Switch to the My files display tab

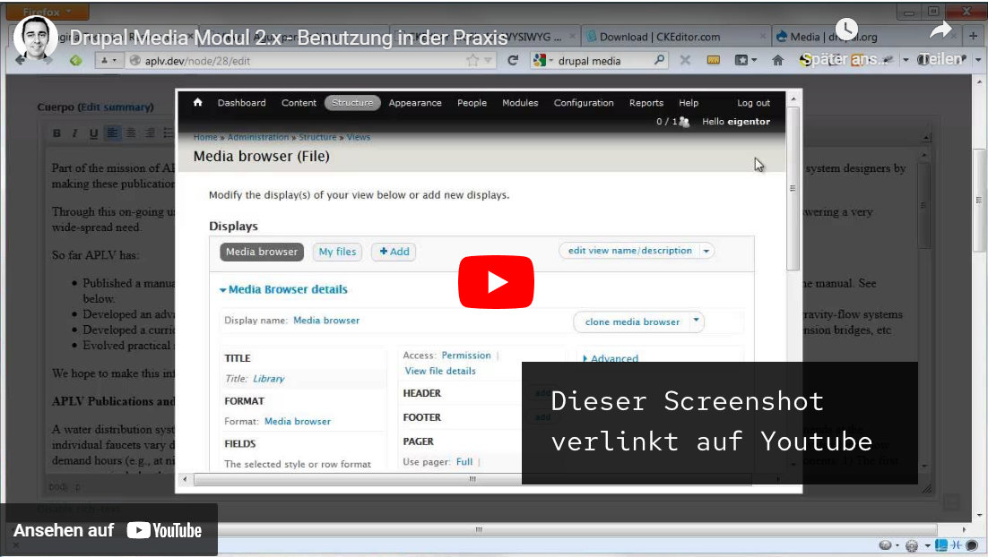337,252
